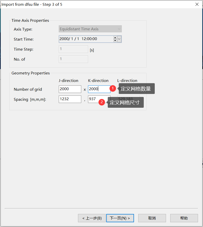Image resolution: width=203 pixels, height=227 pixels.
Task: Open help with 帮助 button
Action: pyautogui.click(x=184, y=218)
